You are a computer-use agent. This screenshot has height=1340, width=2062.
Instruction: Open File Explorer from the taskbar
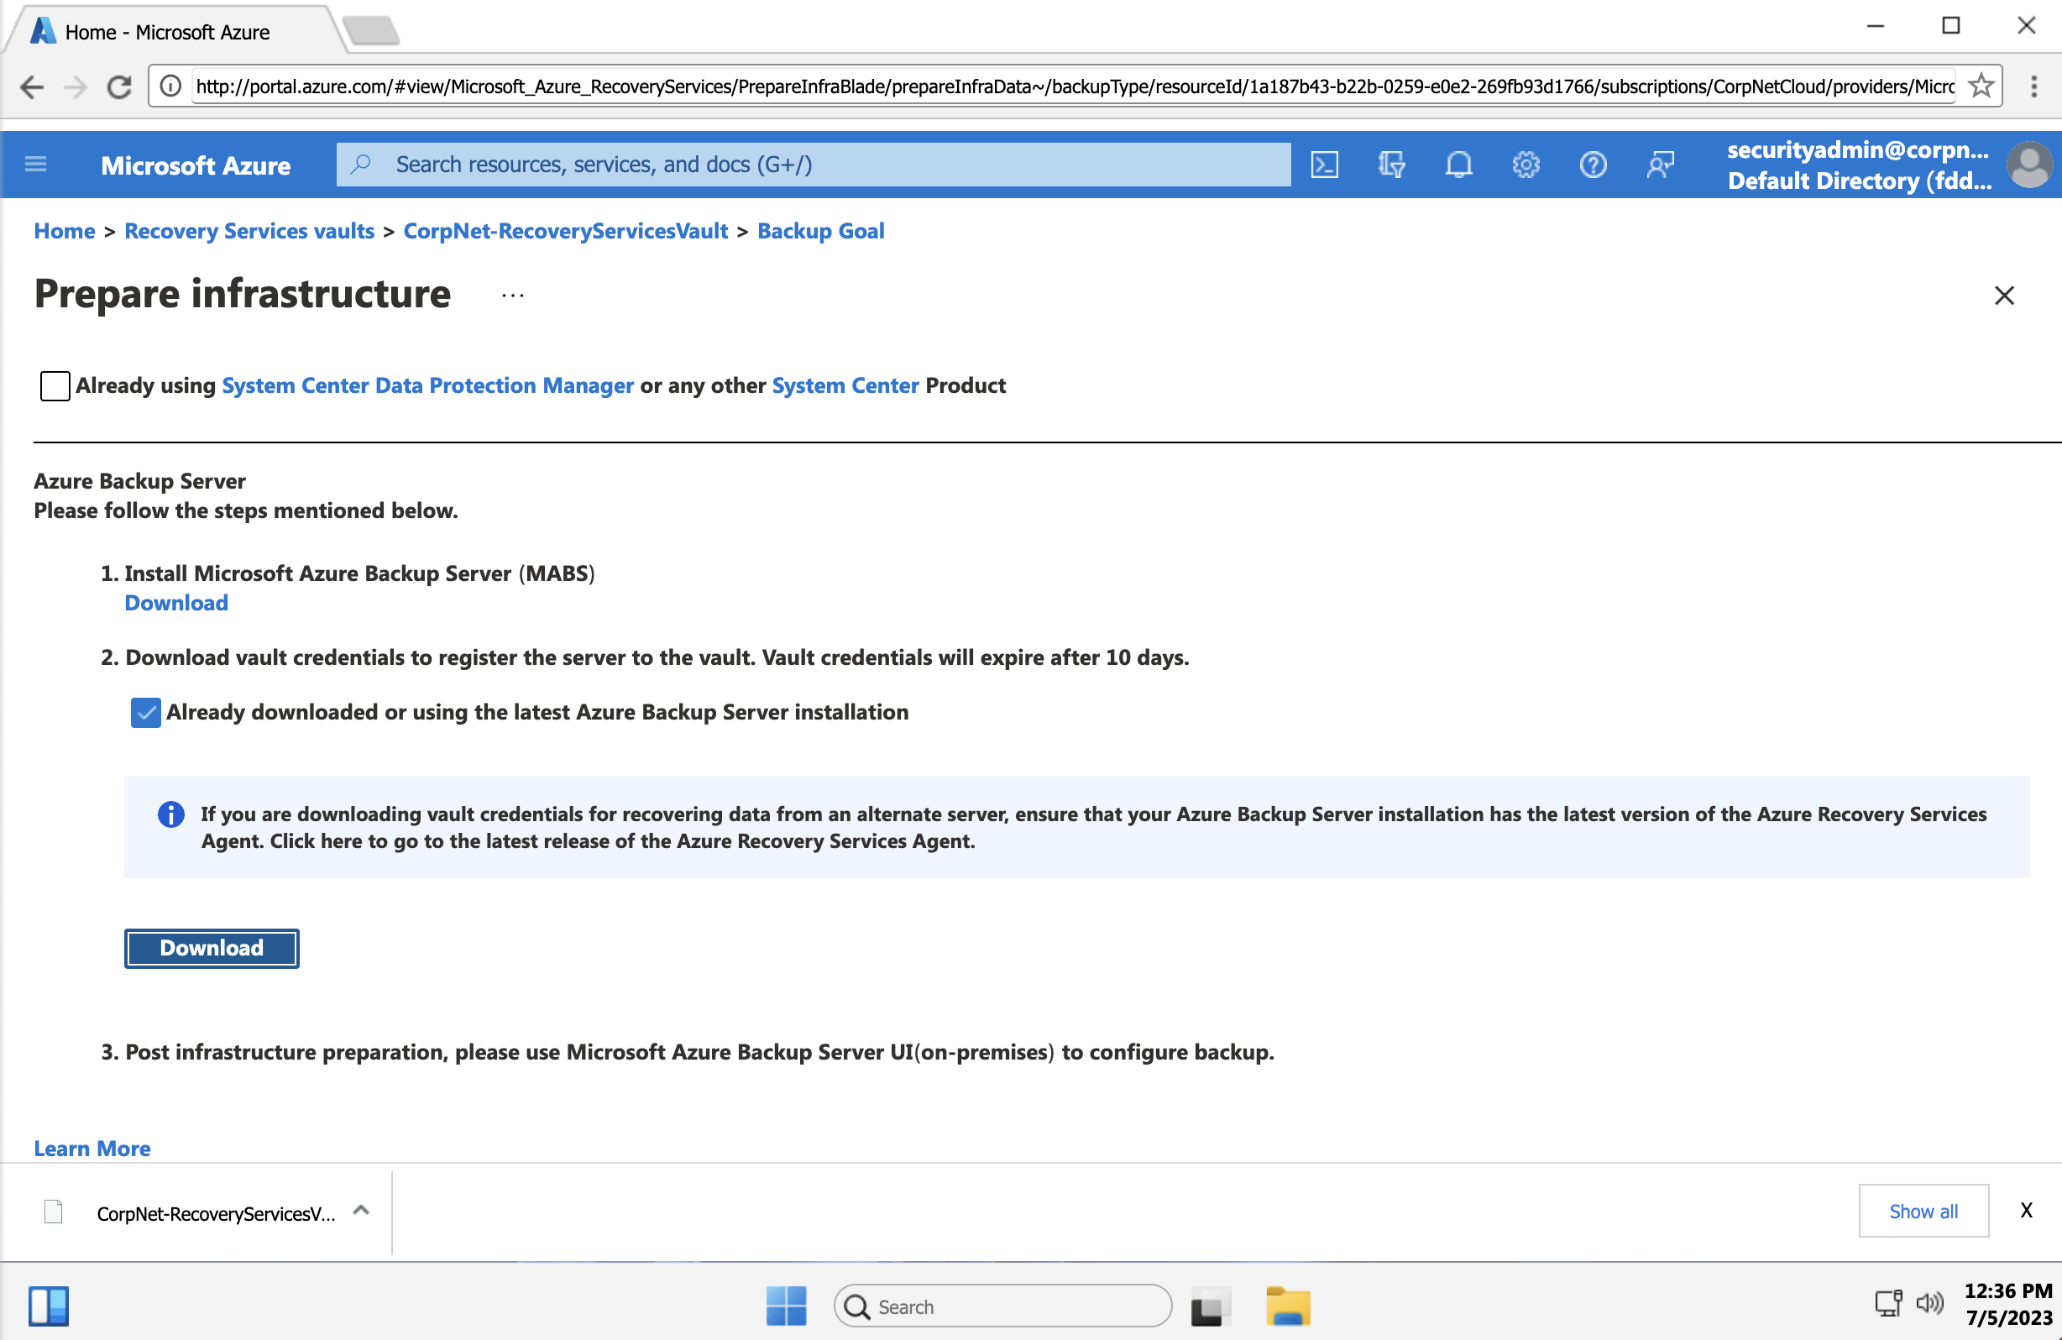(x=1287, y=1306)
